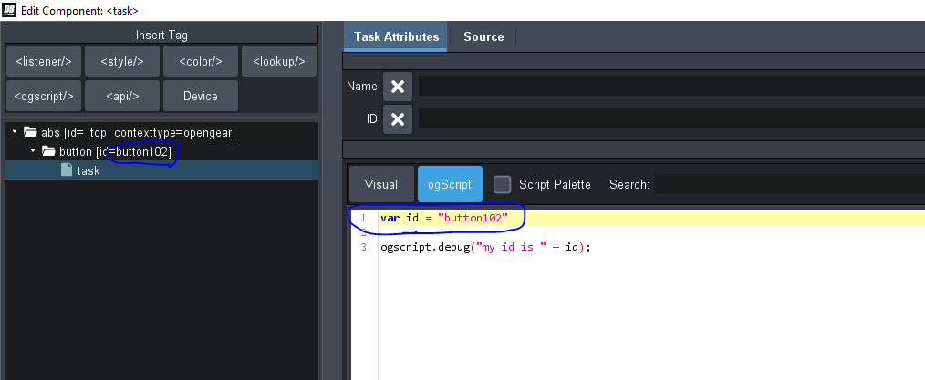925x380 pixels.
Task: Enable the Script Palette checkbox
Action: click(502, 184)
